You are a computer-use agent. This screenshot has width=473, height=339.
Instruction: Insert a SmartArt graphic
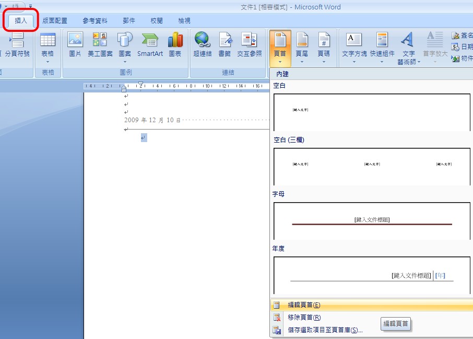[x=150, y=44]
